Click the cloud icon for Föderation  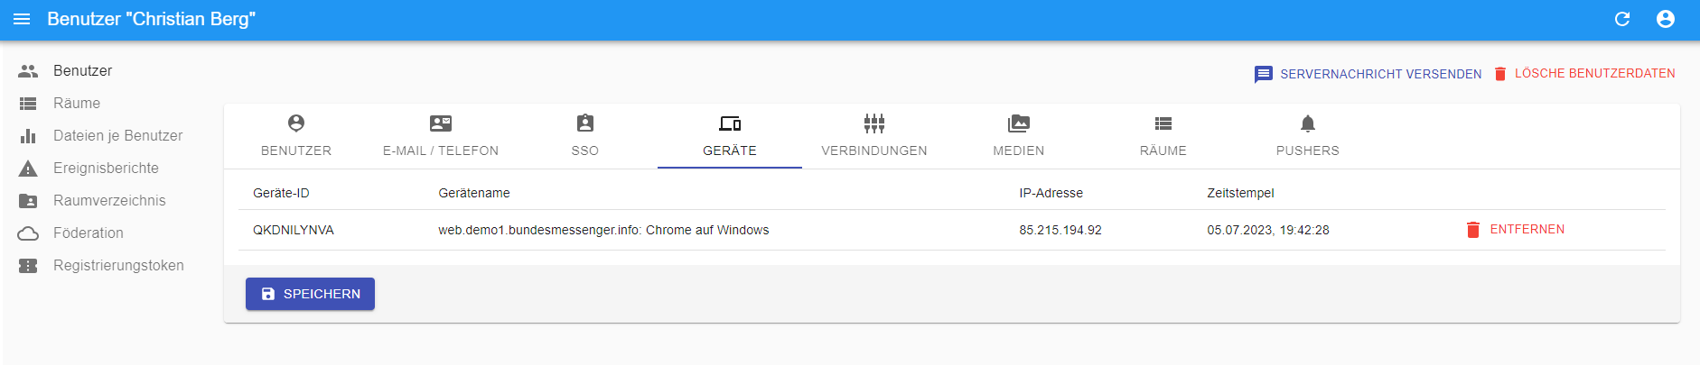point(28,233)
